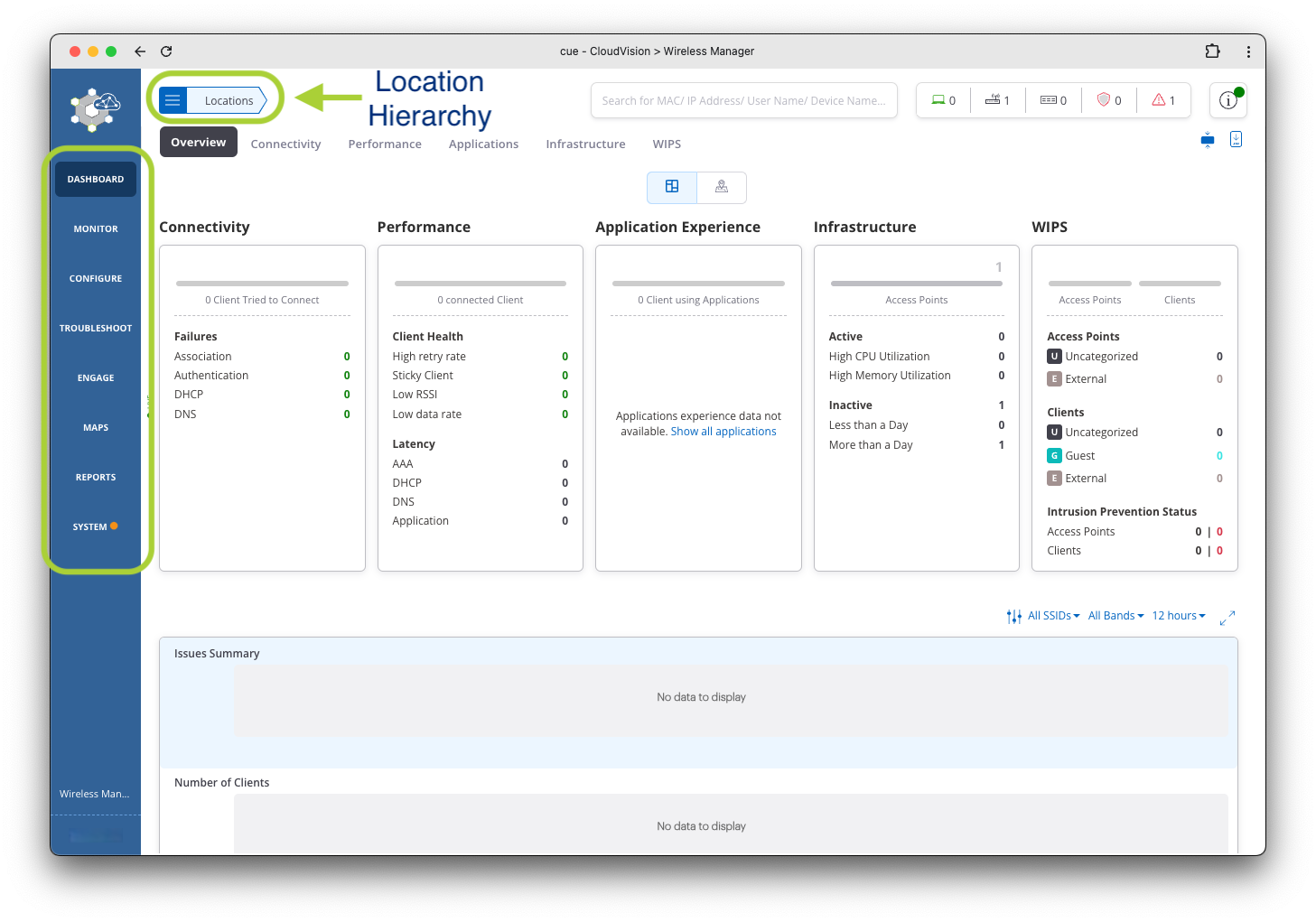Open the All SSIDs dropdown
The width and height of the screenshot is (1316, 922).
click(x=1052, y=616)
